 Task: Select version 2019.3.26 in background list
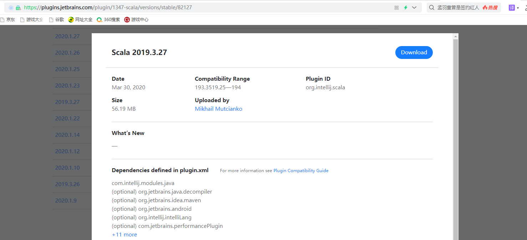(67, 184)
